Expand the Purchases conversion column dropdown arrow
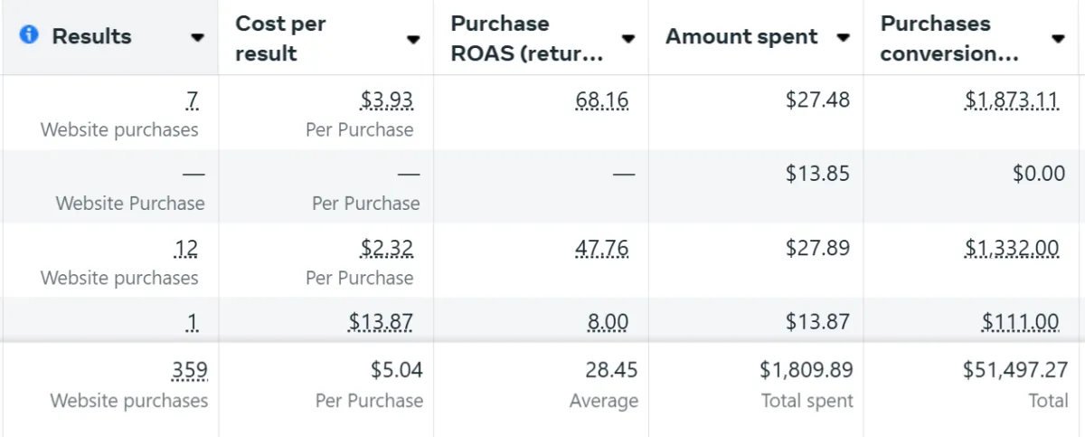Screen dimensions: 1085x437 tap(1058, 39)
